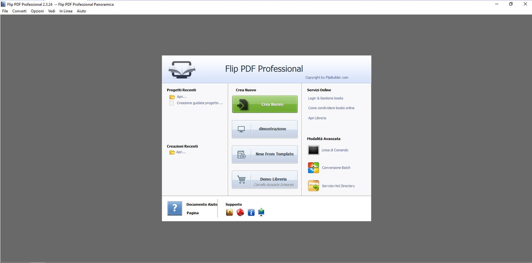The height and width of the screenshot is (263, 532).
Task: Click the Conversione Batch label
Action: click(x=336, y=168)
